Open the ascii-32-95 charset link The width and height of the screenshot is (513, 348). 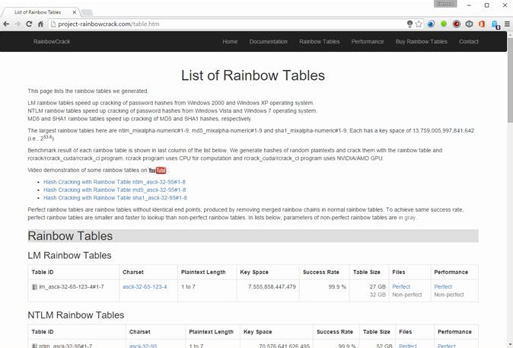point(143,346)
